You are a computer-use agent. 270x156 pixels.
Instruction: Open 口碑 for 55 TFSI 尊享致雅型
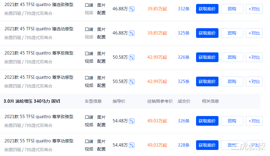click(x=89, y=118)
